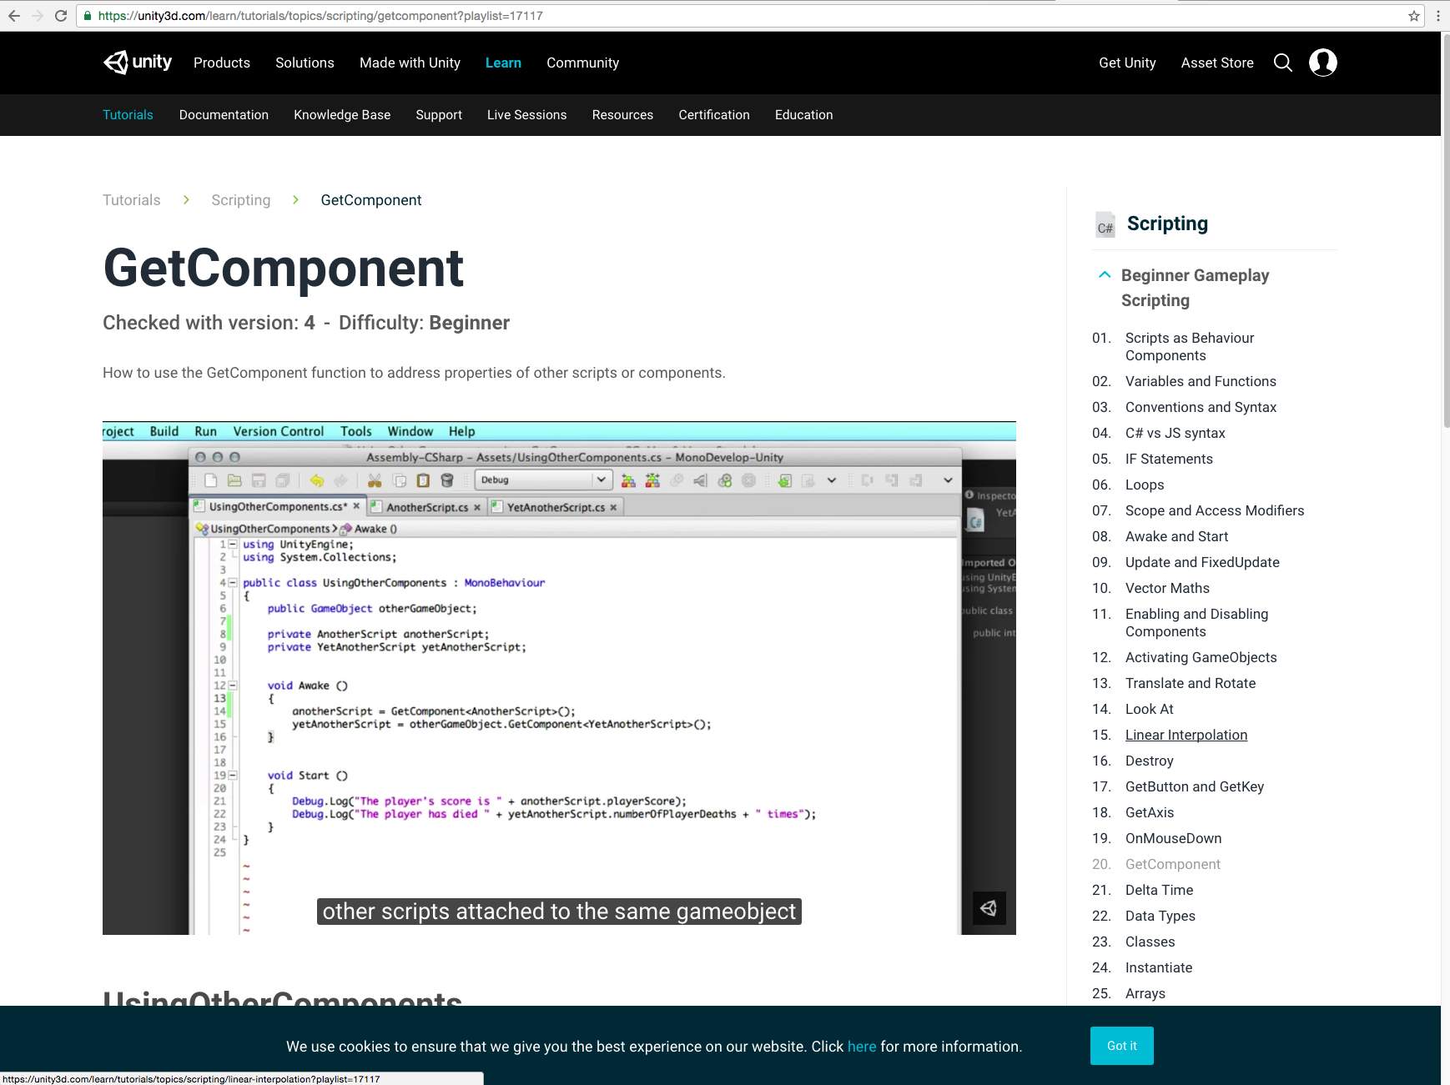
Task: Open the Education tab
Action: point(803,115)
